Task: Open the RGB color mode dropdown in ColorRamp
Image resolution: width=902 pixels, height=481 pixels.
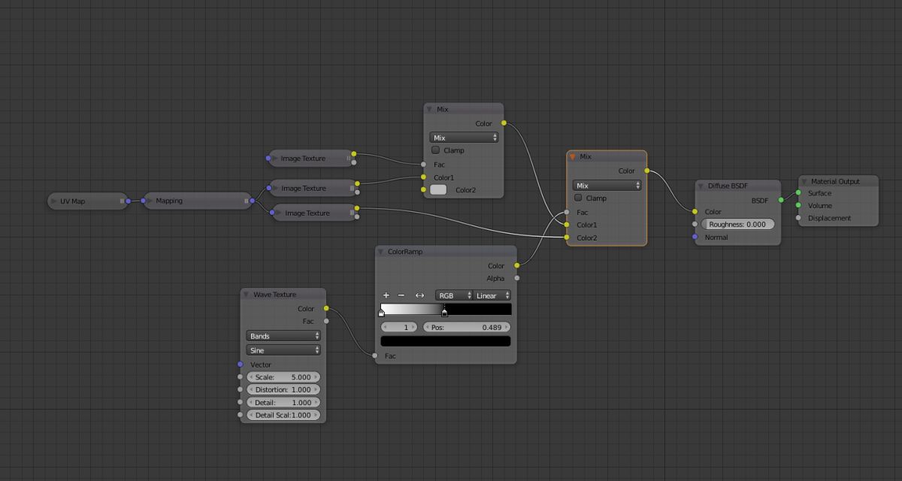Action: pyautogui.click(x=454, y=295)
